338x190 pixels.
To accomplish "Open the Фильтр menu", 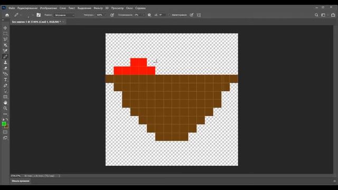I will [98, 8].
